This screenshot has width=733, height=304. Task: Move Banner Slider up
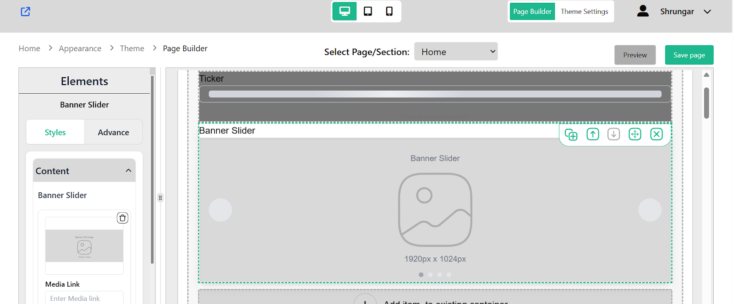point(593,134)
